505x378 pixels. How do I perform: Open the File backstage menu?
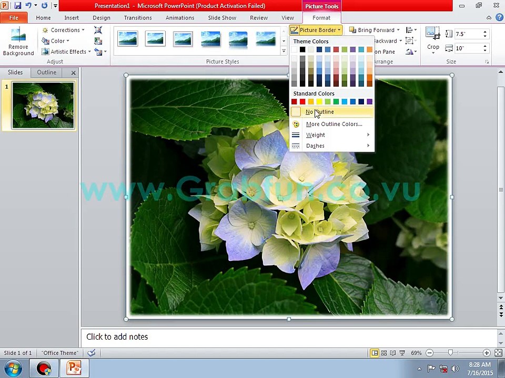coord(14,18)
